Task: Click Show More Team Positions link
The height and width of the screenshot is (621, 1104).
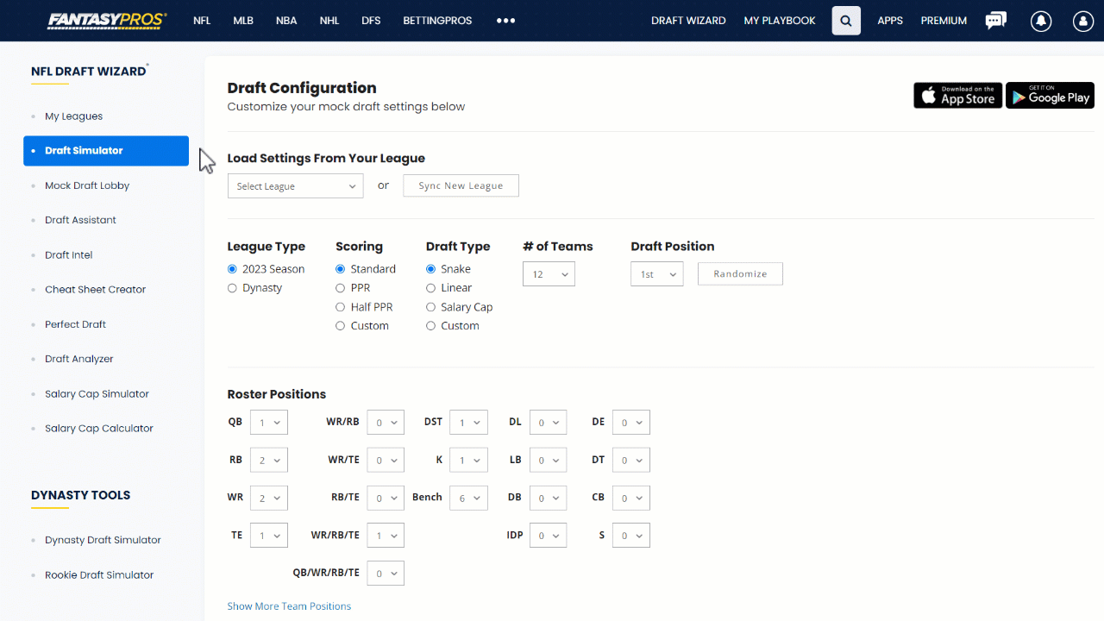Action: point(289,606)
